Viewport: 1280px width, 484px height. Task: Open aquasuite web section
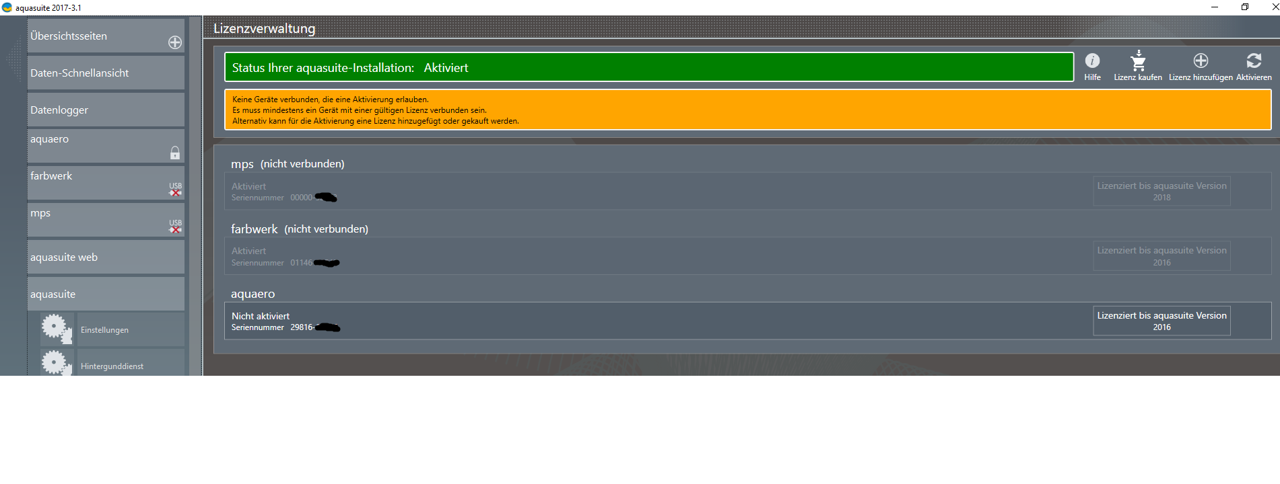(x=106, y=257)
